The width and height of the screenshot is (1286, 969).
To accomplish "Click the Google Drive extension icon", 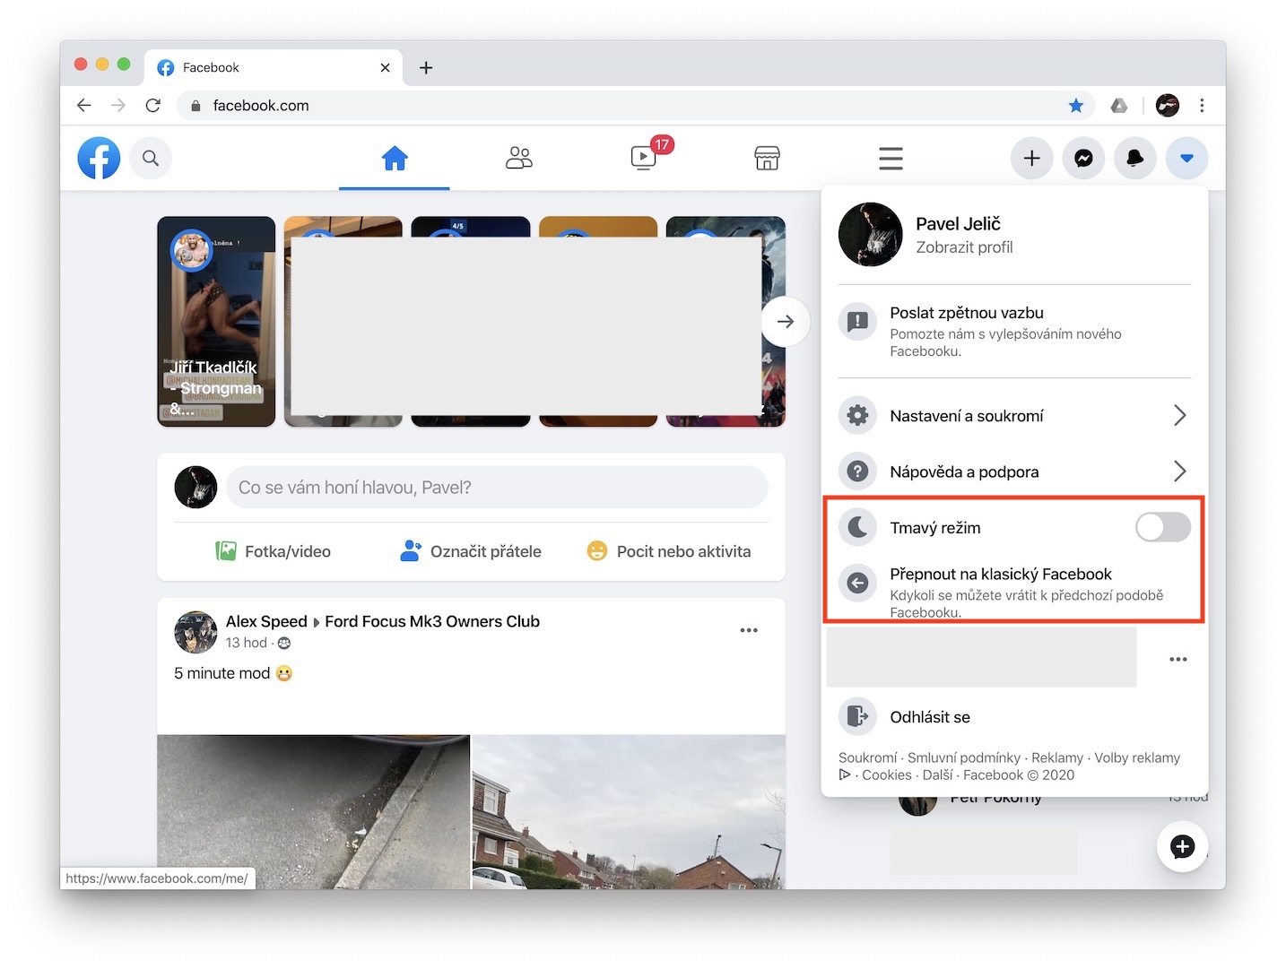I will (1119, 106).
